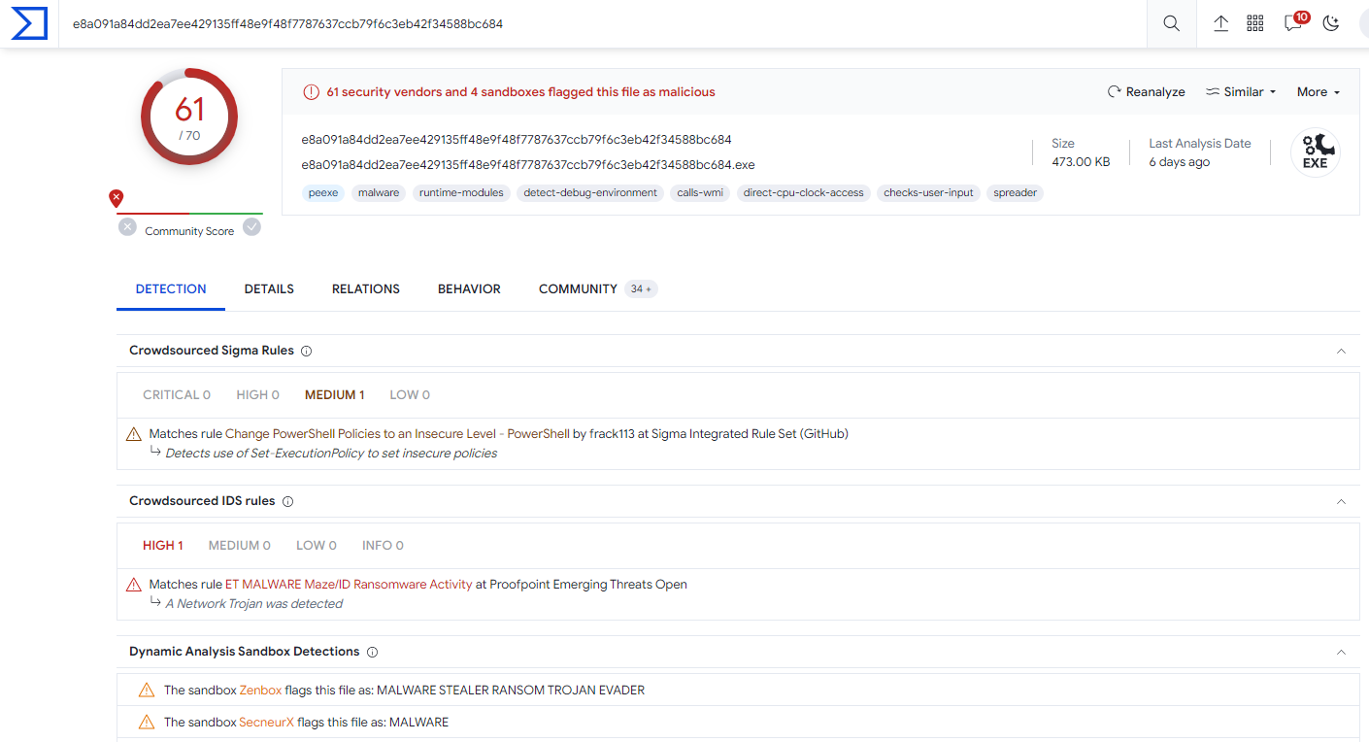1369x742 pixels.
Task: Select the MEDIUM 0 IDS severity filter
Action: coord(239,546)
